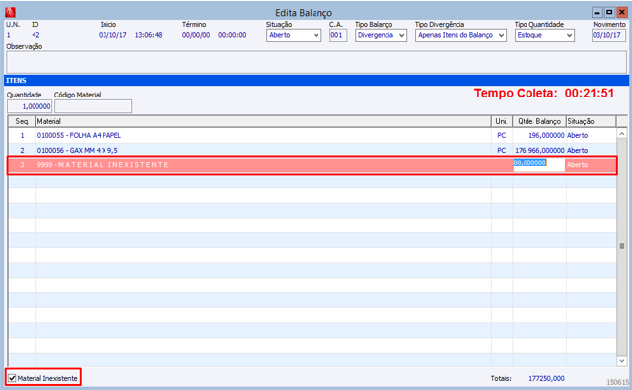The image size is (632, 390).
Task: Click the Seq. column header
Action: click(22, 121)
